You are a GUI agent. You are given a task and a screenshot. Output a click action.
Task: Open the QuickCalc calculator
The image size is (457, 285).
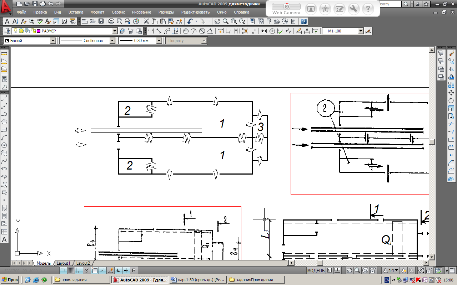click(293, 21)
